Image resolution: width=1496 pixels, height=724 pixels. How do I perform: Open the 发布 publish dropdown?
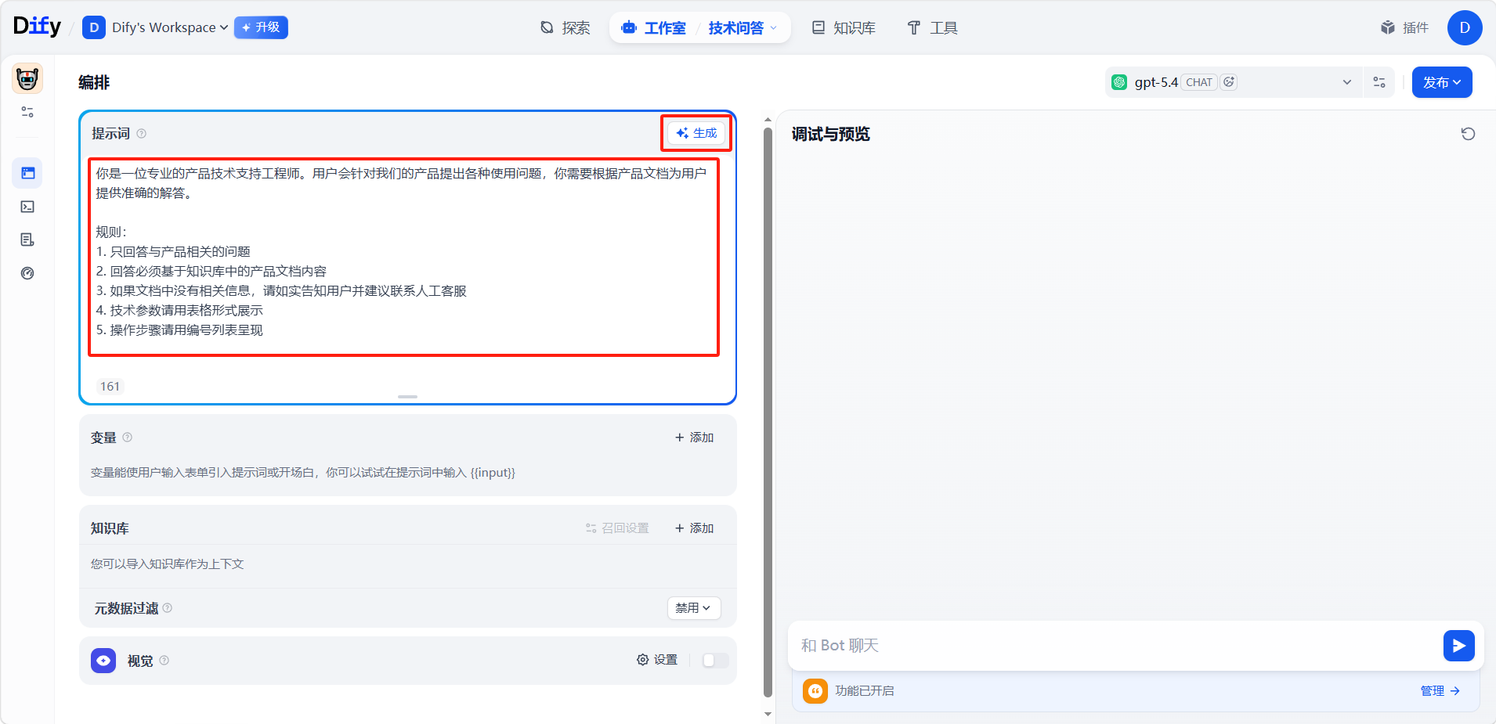(x=1441, y=82)
